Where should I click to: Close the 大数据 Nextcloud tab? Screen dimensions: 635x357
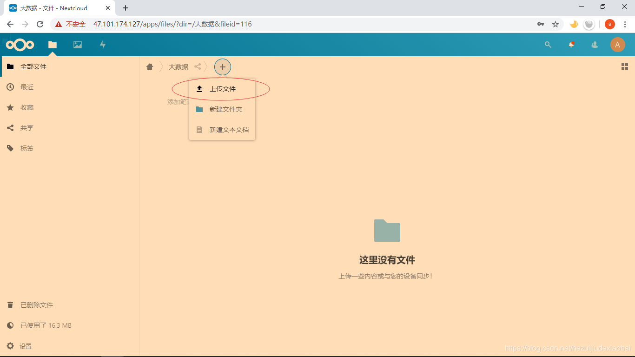108,8
